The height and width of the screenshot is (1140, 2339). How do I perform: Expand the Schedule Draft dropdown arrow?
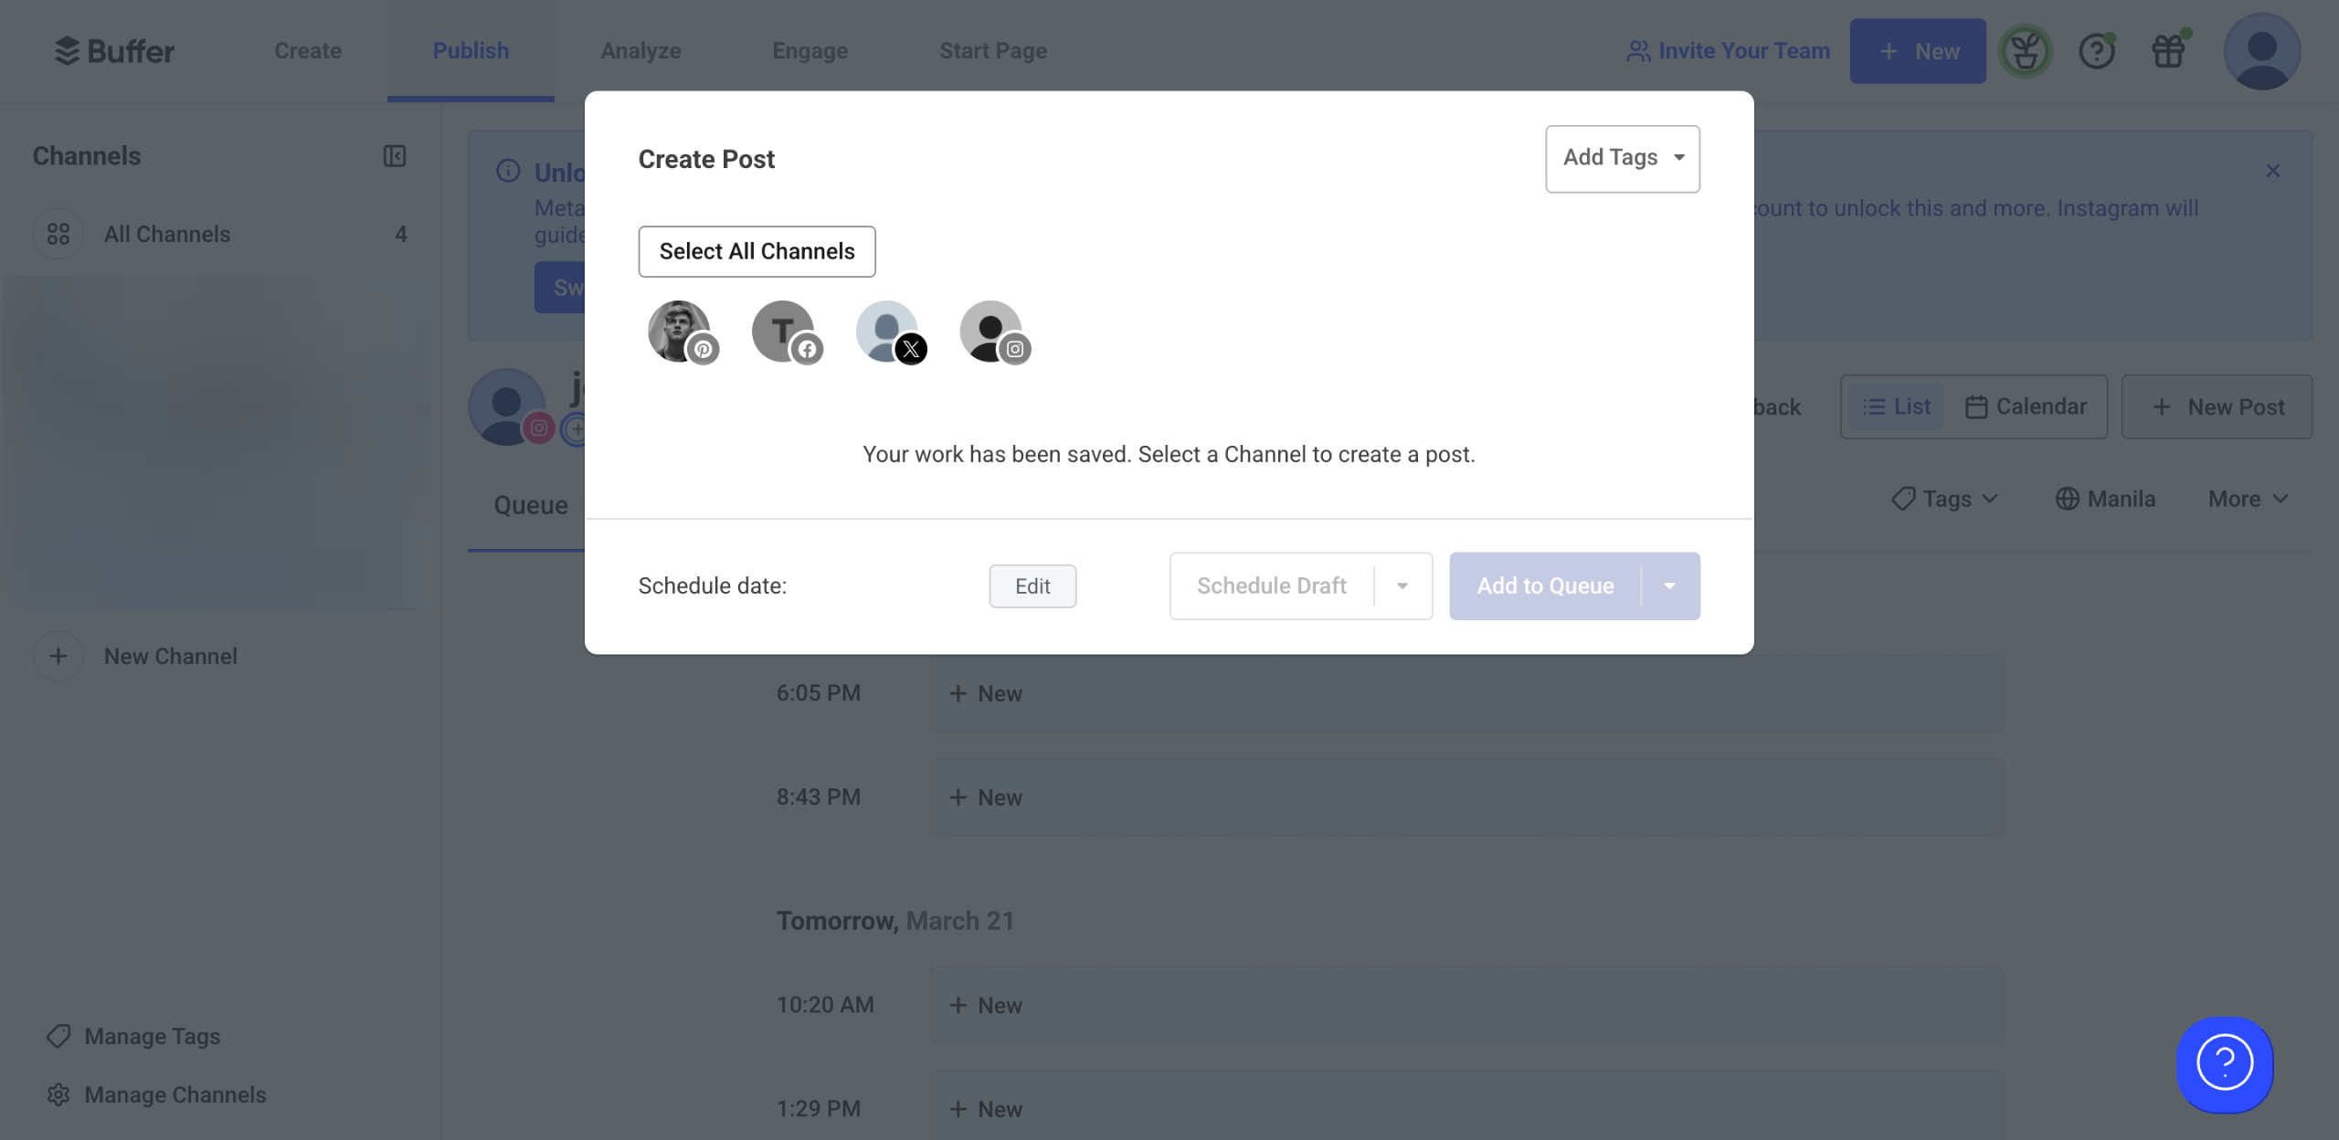1402,586
